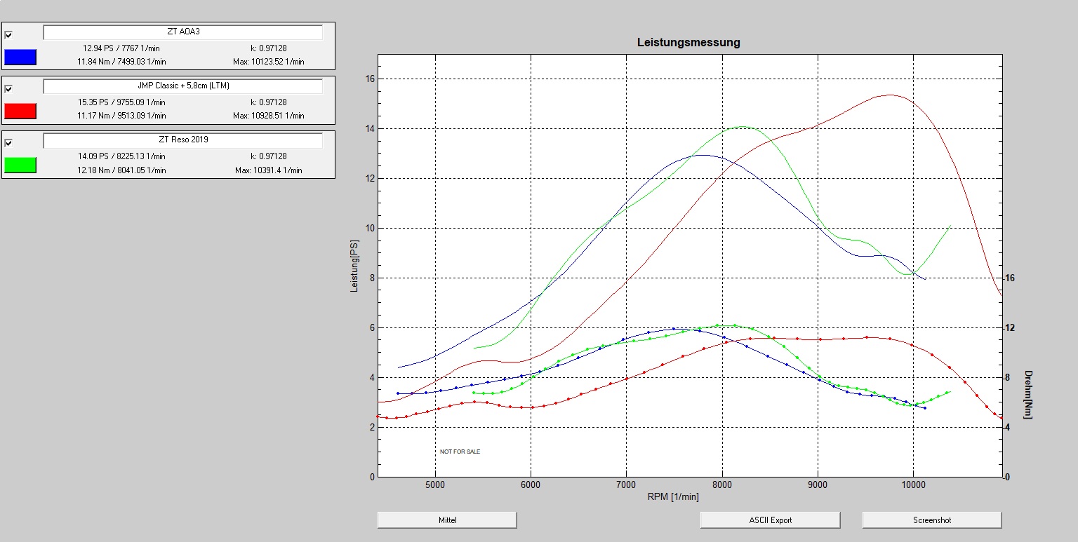The width and height of the screenshot is (1078, 542).
Task: Hide the ZT Reso 2019 curve via checkbox
Action: point(8,142)
